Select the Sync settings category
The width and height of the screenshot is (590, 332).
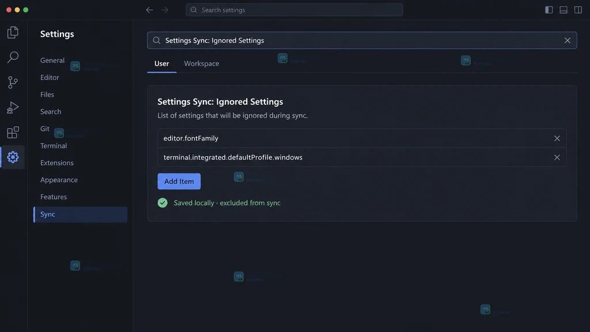80,214
